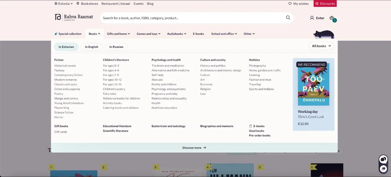Screen dimensions: 391x177
Task: Open Scientific literature link
Action: (x=116, y=131)
